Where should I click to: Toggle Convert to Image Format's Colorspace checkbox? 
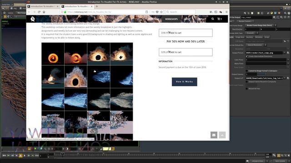click(246, 71)
